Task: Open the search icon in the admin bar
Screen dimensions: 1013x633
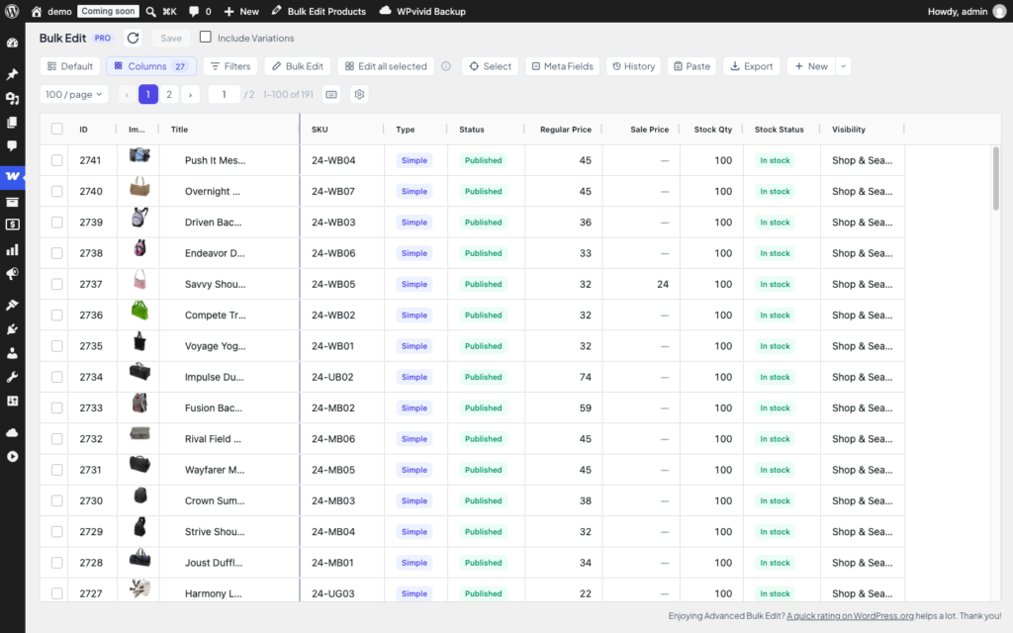Action: tap(150, 11)
